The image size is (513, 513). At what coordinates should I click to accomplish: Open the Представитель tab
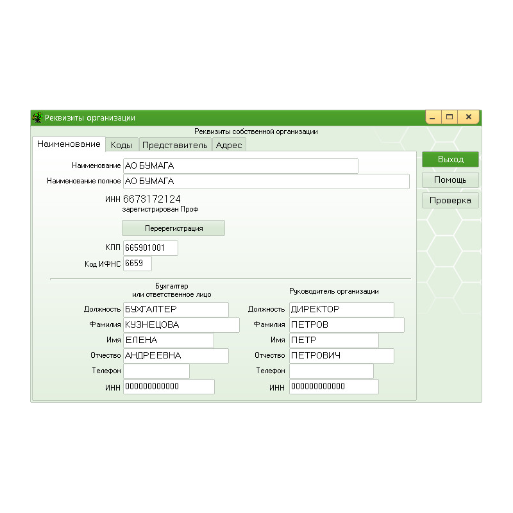tap(174, 145)
